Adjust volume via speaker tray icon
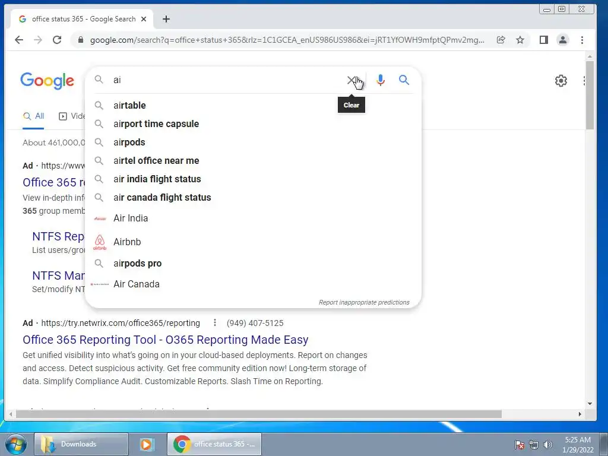Viewport: 608px width, 456px height. pyautogui.click(x=547, y=445)
